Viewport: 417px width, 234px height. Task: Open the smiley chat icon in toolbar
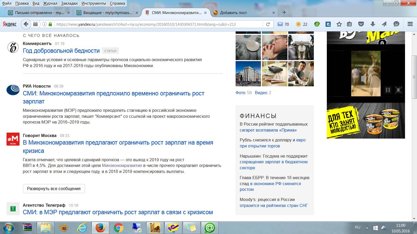[396, 24]
